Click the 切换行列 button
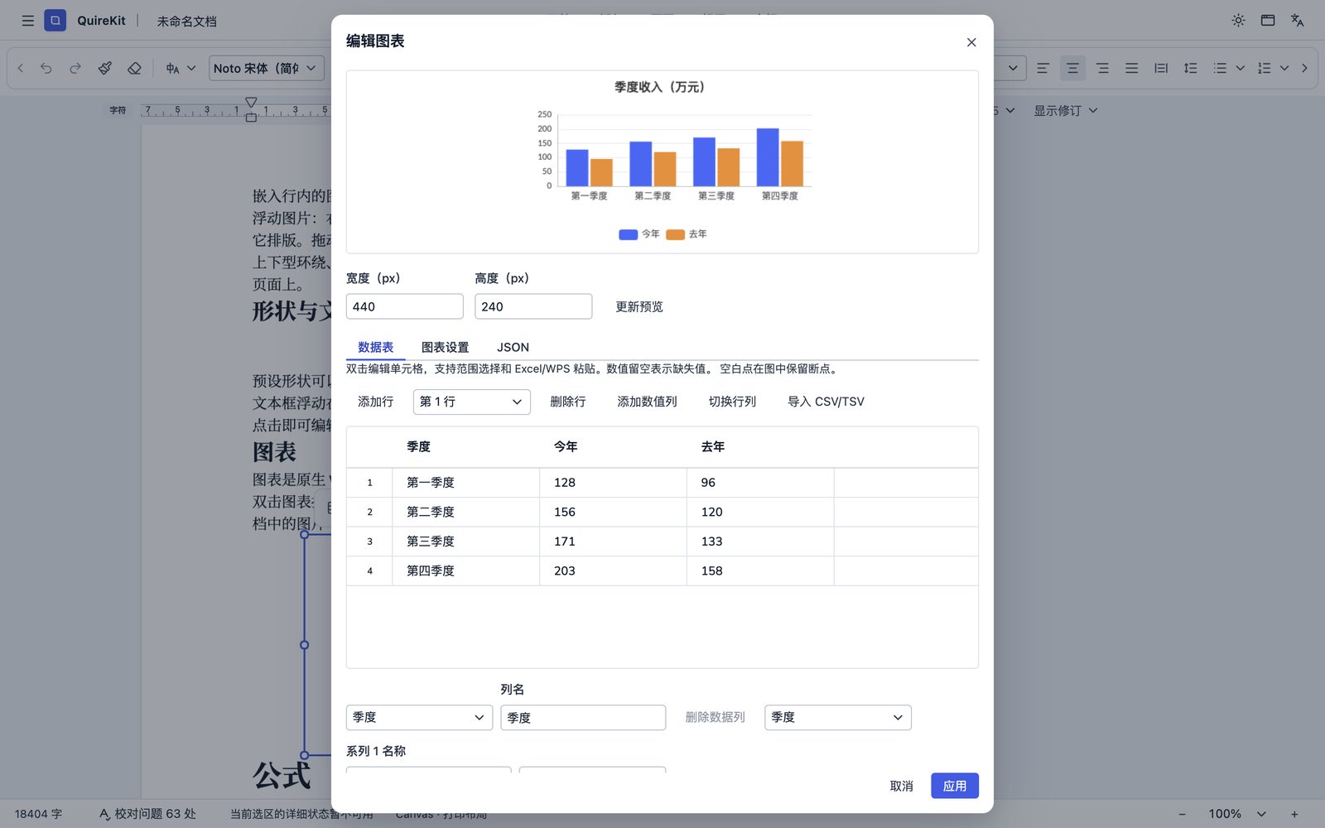1325x828 pixels. 732,402
